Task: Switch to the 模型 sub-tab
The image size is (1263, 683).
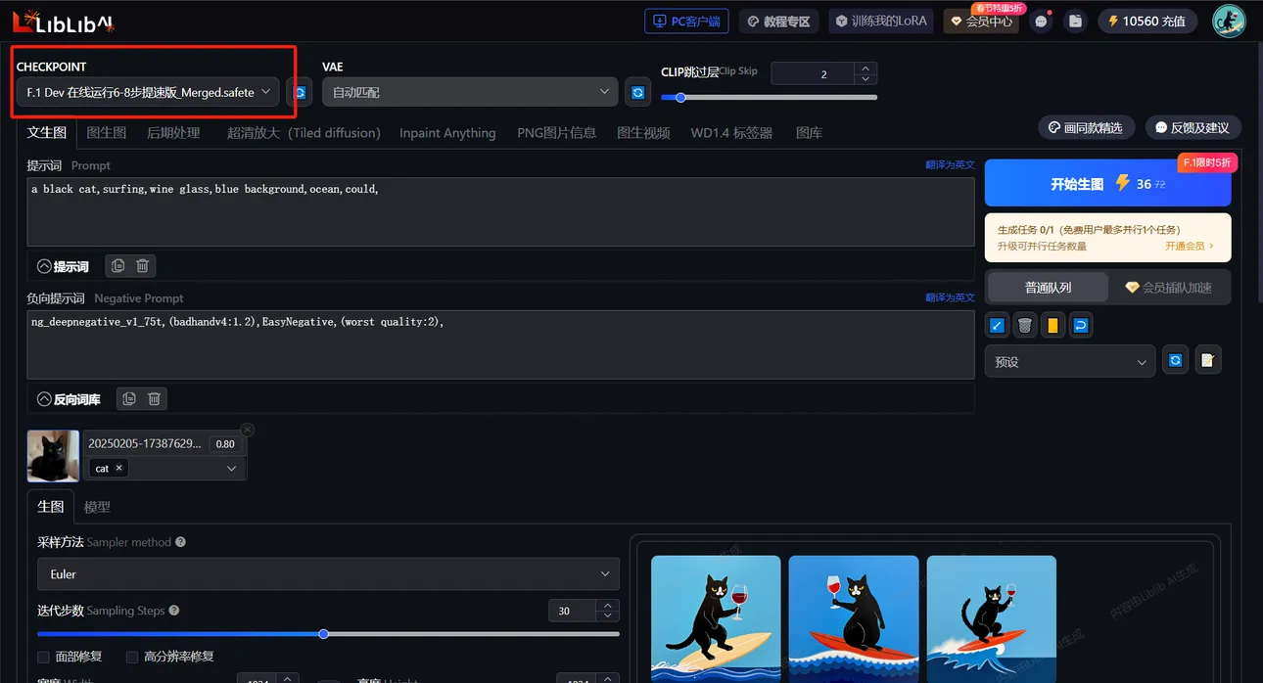Action: coord(97,507)
